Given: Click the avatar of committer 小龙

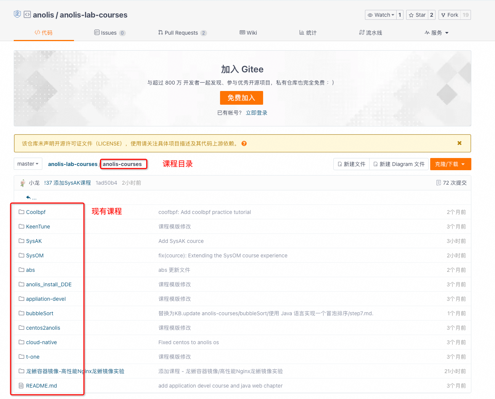Looking at the screenshot, I should pyautogui.click(x=22, y=183).
